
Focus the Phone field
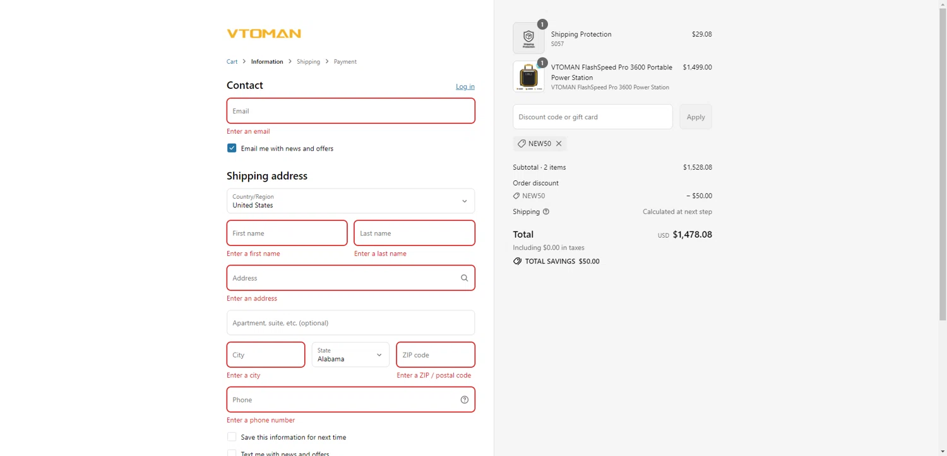click(x=350, y=400)
